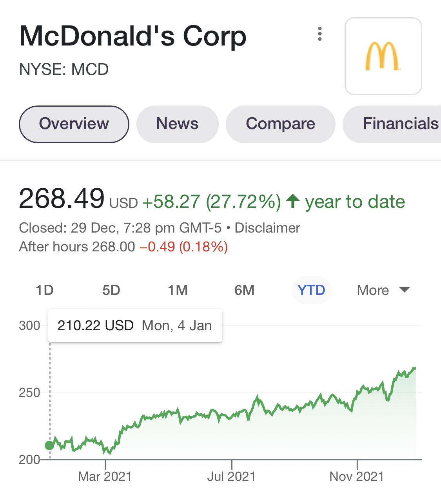Select the 1D time range
The image size is (441, 491).
pos(45,290)
